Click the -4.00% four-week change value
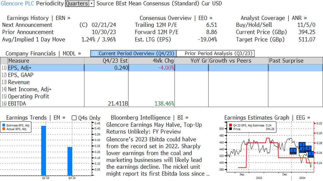 pos(166,68)
